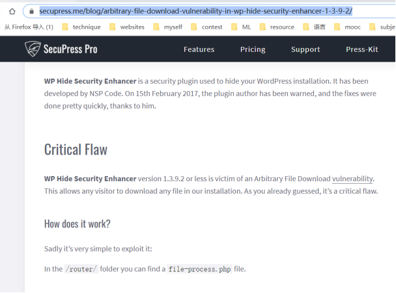Click the '/router/' inline code text
The width and height of the screenshot is (396, 293).
[x=81, y=269]
